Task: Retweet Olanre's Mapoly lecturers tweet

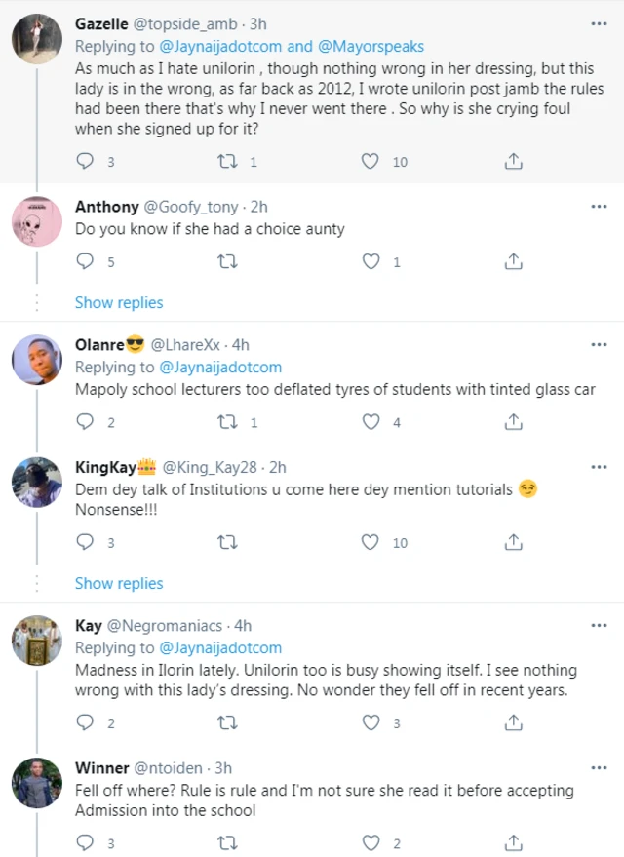Action: (x=227, y=422)
